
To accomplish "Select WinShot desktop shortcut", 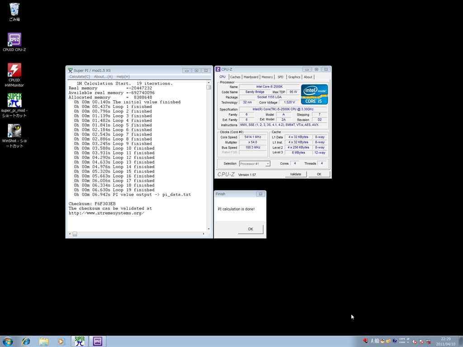I will point(14,136).
